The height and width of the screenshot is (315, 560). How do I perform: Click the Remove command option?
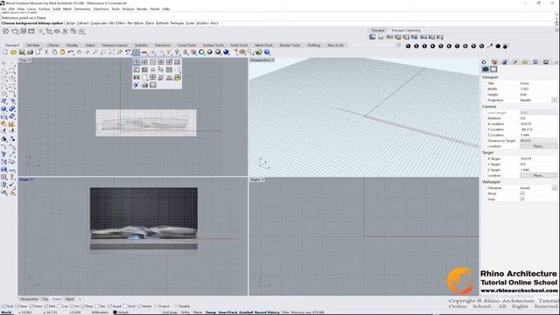177,24
